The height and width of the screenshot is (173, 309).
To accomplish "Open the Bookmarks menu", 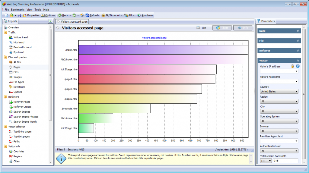I will [18, 10].
